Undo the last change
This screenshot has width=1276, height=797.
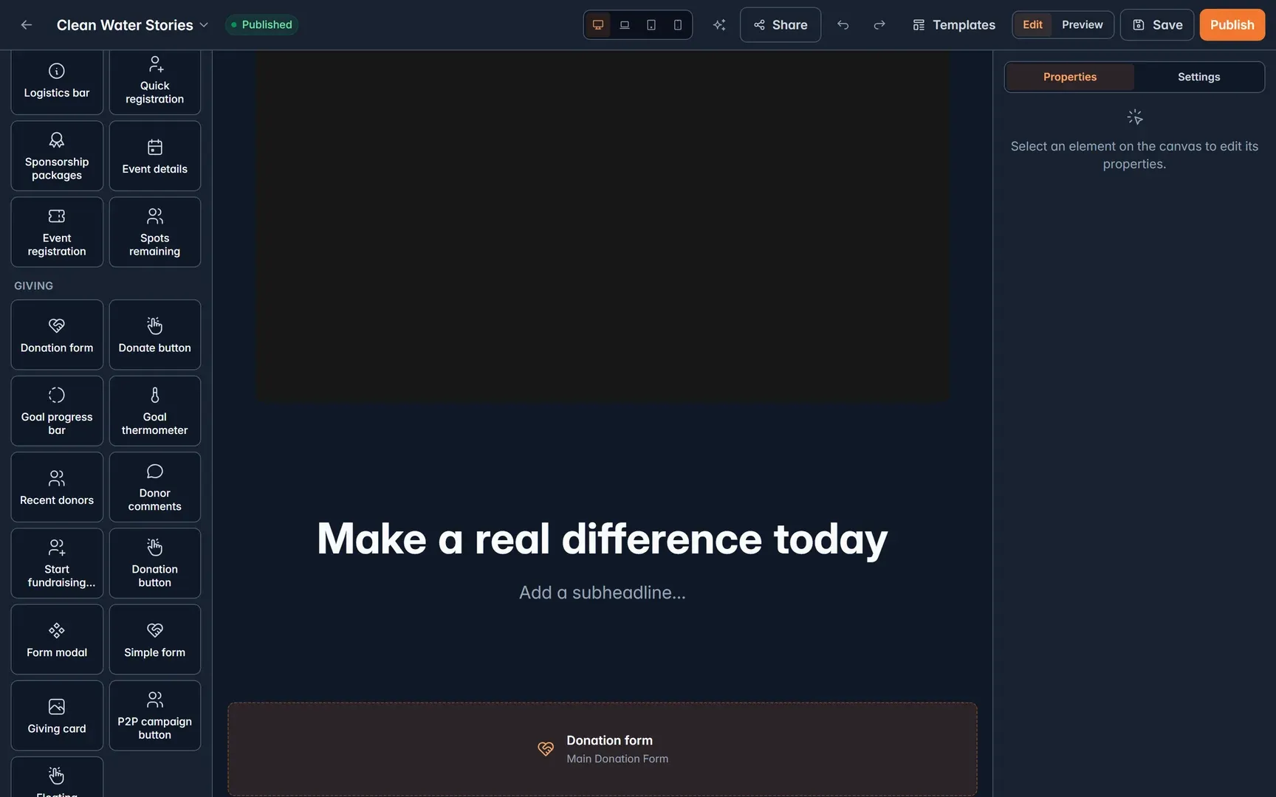(843, 25)
